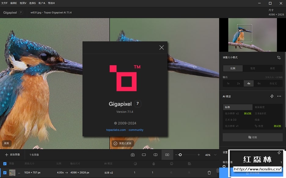
Task: Click the noise column header icon
Action: pos(135,164)
